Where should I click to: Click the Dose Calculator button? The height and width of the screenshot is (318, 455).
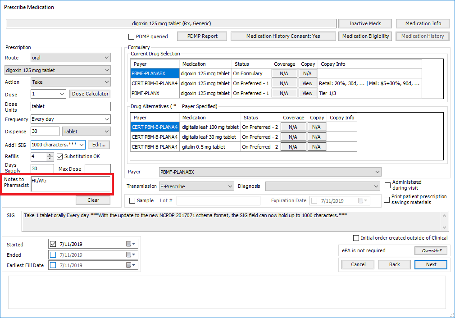pyautogui.click(x=90, y=94)
